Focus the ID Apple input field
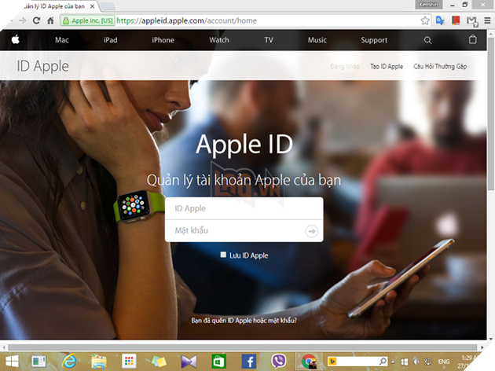The width and height of the screenshot is (495, 371). tap(244, 208)
